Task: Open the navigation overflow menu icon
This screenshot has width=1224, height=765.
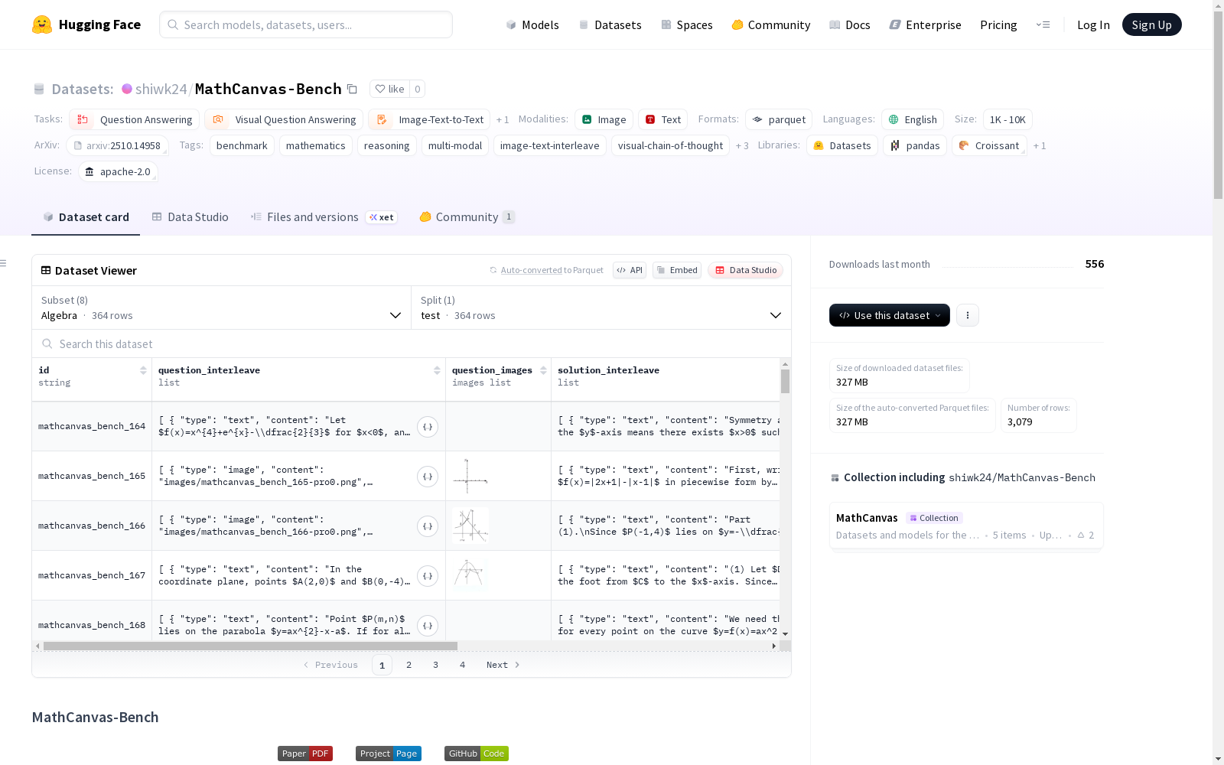Action: coord(1043,24)
